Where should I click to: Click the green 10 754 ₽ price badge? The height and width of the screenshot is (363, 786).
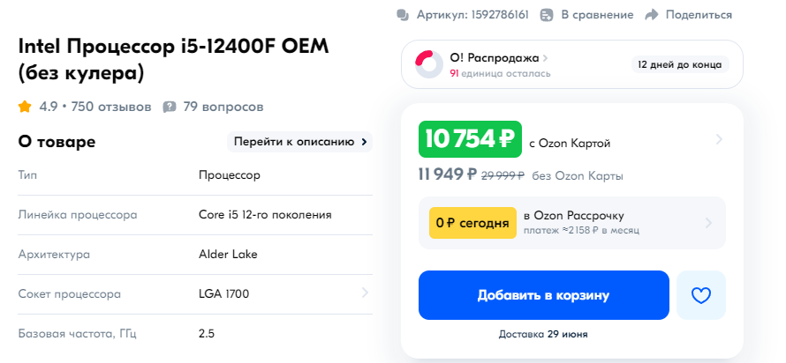coord(470,139)
